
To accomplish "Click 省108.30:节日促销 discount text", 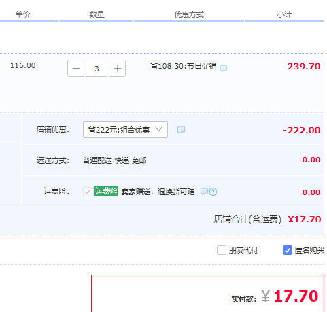I will pyautogui.click(x=184, y=66).
